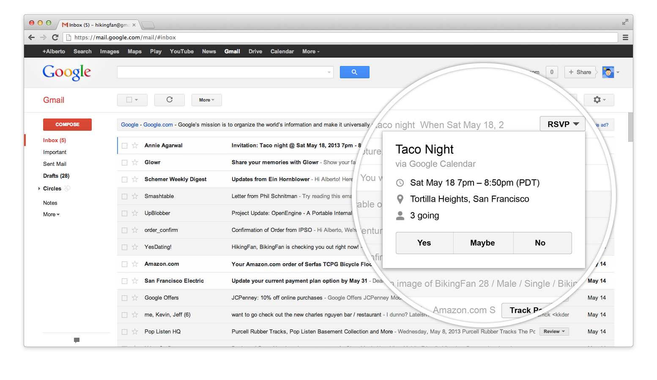The height and width of the screenshot is (380, 657).
Task: Star the Amazon.com email
Action: tap(135, 264)
